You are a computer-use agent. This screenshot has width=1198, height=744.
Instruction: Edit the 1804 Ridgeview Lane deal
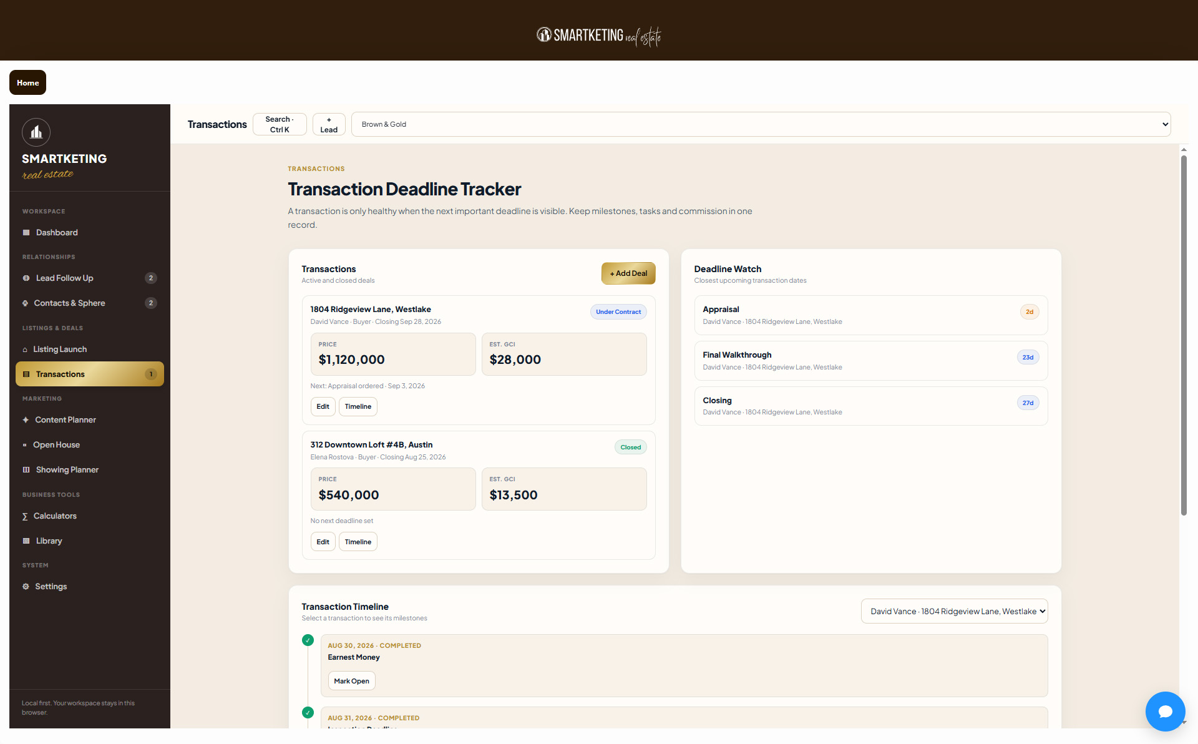(x=323, y=406)
